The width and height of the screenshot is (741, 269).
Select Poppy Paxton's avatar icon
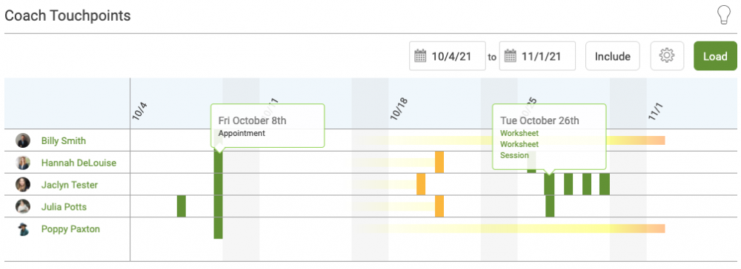[23, 229]
